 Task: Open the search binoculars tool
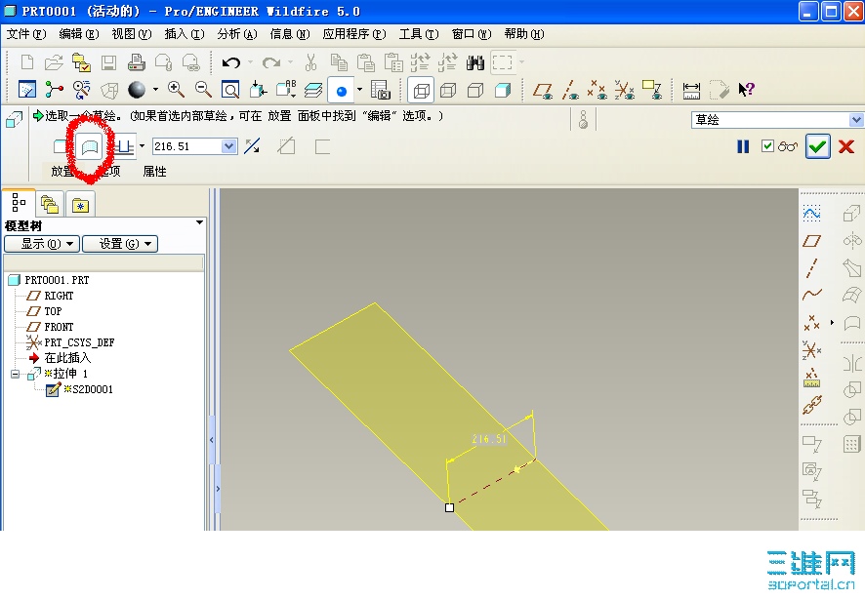475,62
